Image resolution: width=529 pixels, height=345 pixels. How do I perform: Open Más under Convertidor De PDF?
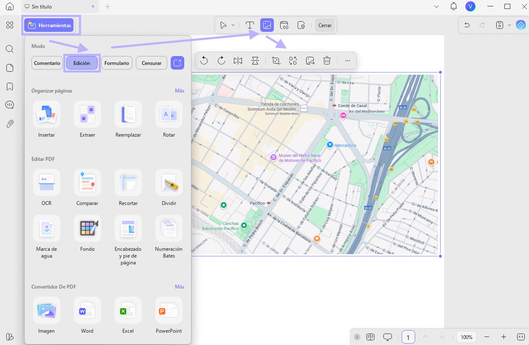click(x=180, y=286)
